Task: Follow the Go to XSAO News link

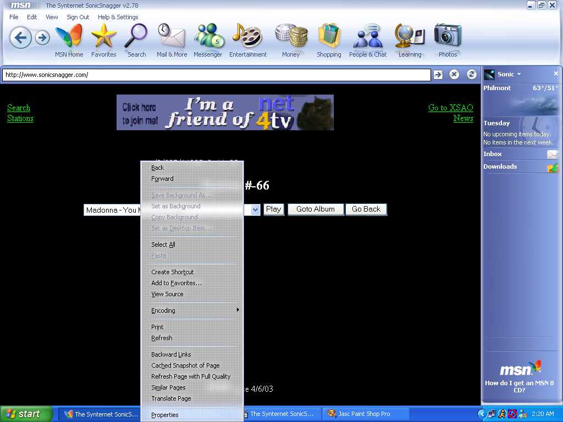Action: (x=451, y=113)
